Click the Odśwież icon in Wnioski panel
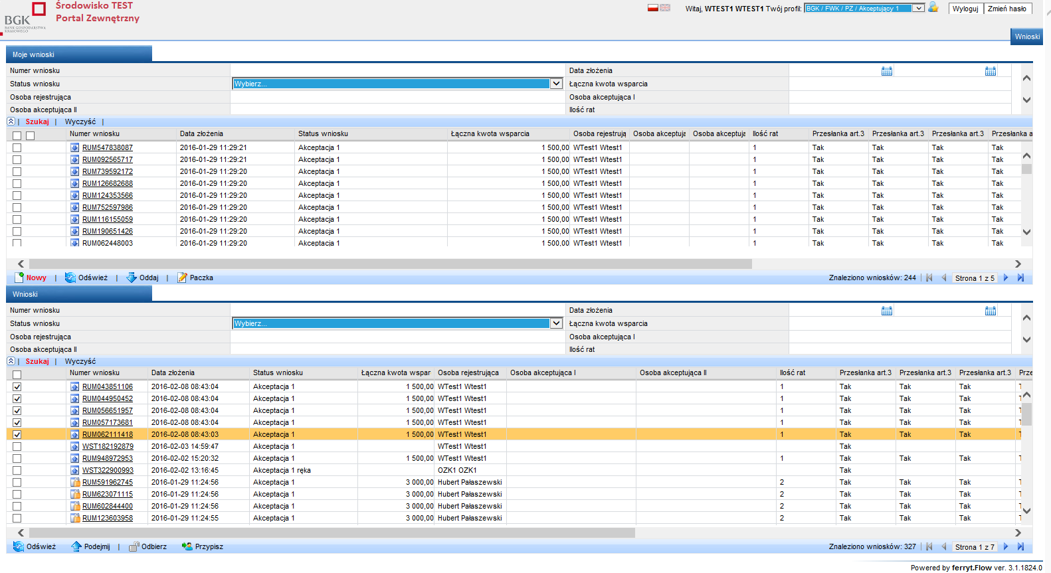Screen dimensions: 1051x573 coord(19,546)
